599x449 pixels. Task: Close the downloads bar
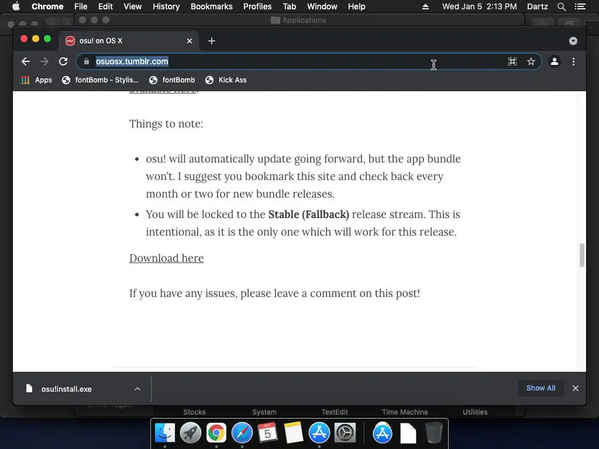(x=576, y=388)
